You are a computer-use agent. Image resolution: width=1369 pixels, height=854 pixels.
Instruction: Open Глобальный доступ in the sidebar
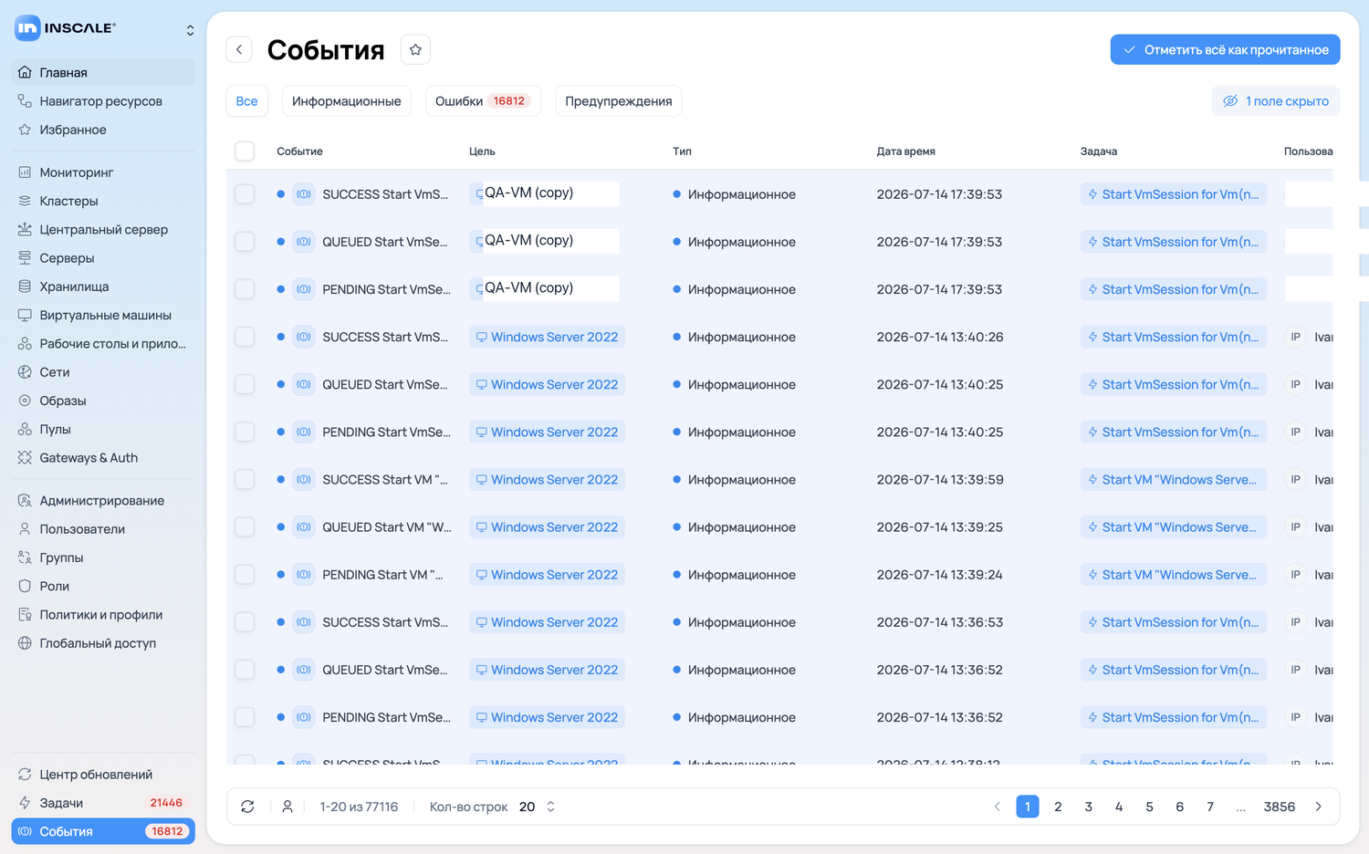pos(103,643)
